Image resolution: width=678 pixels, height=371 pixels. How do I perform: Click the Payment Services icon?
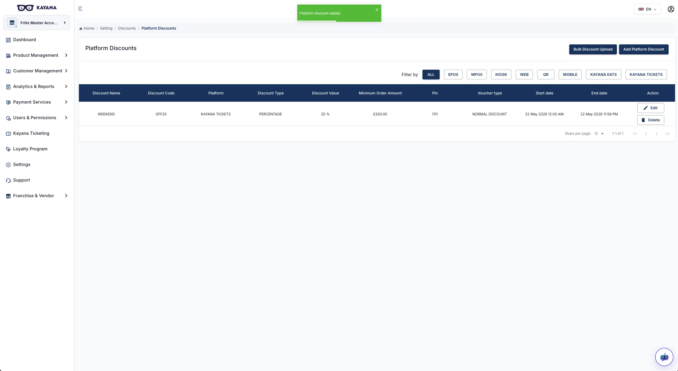click(8, 103)
